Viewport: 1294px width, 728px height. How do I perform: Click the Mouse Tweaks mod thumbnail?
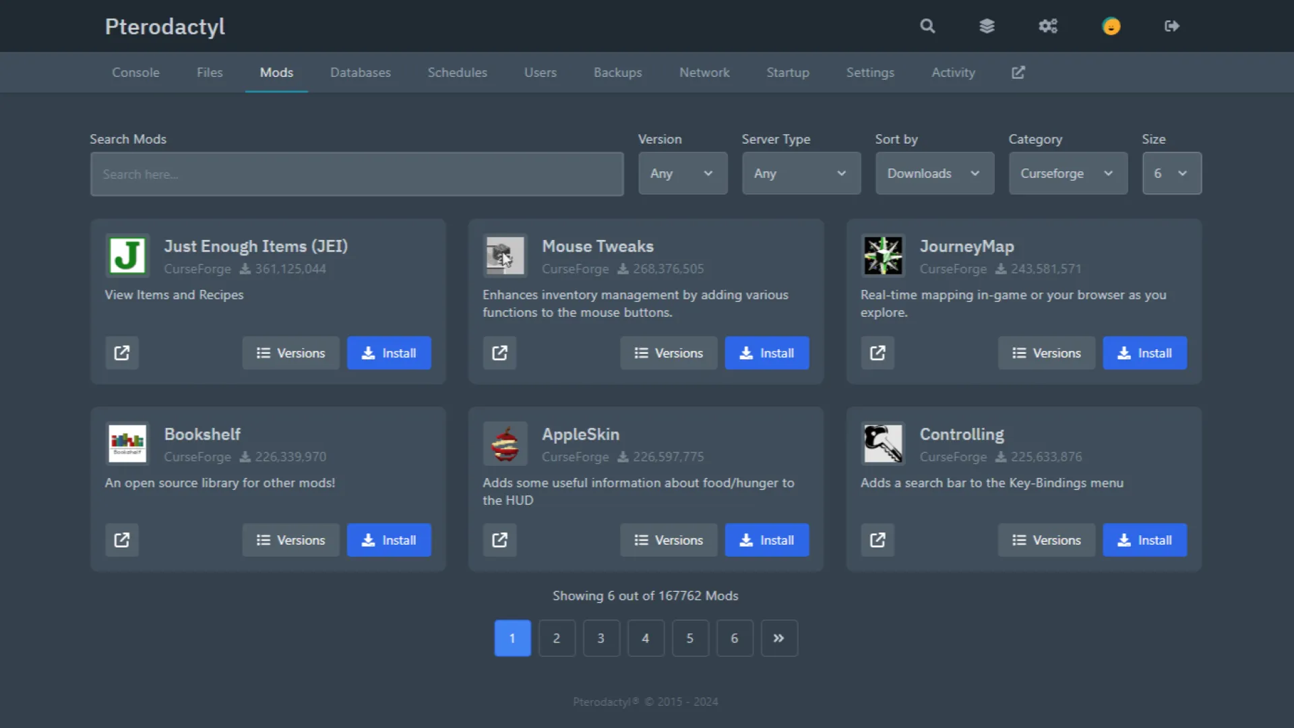coord(505,255)
